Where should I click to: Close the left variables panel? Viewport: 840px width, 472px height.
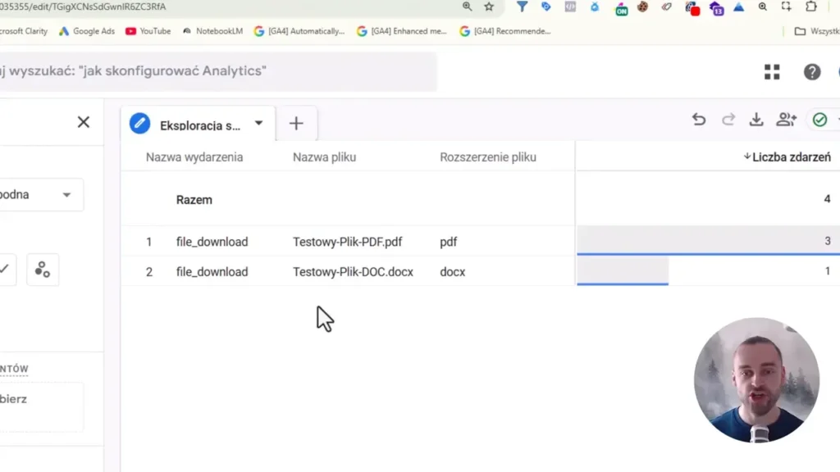[84, 122]
